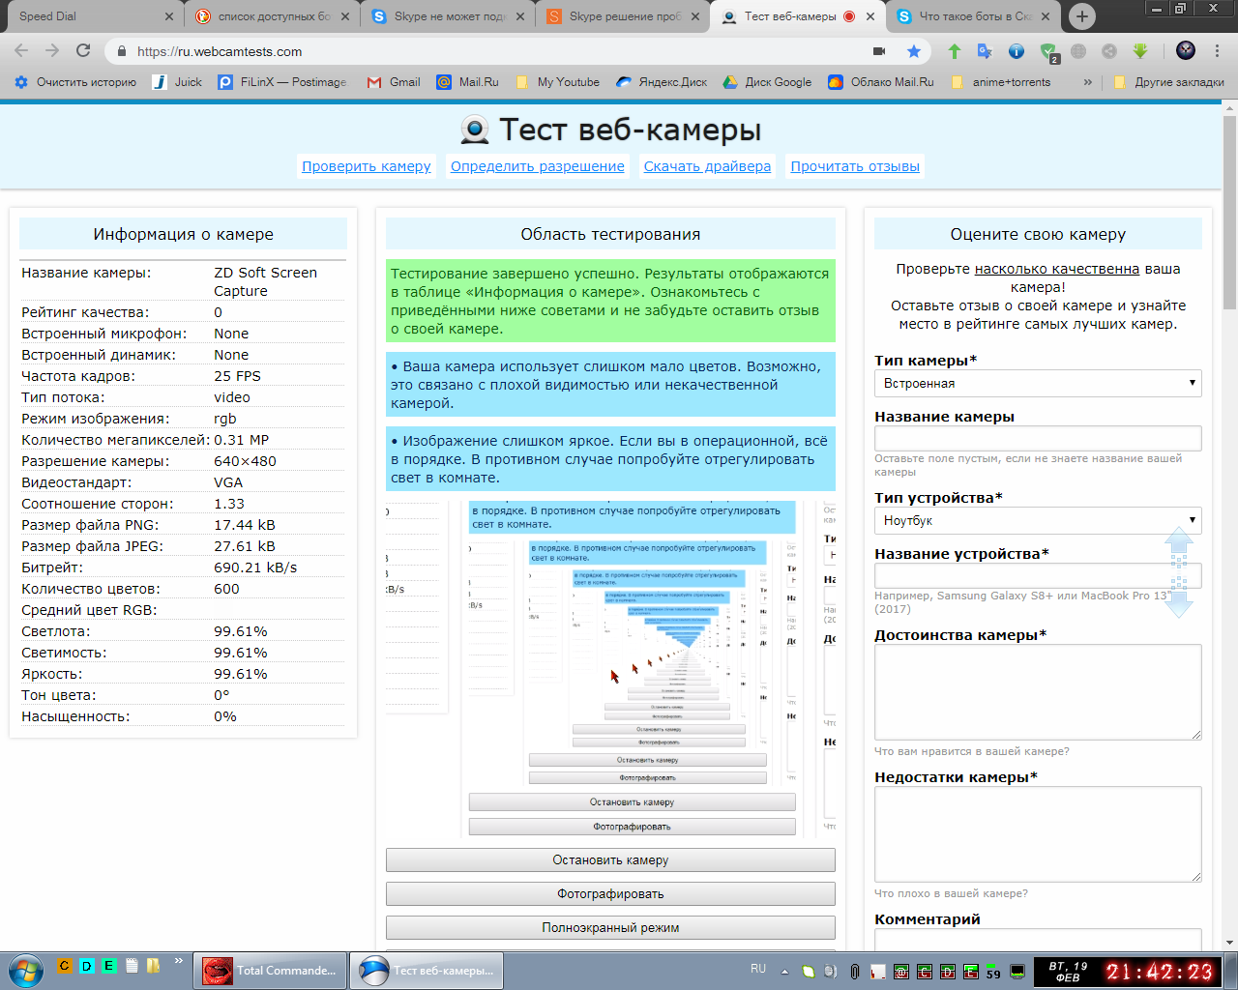Click the blue bookmark star
Viewport: 1238px width, 990px height.
pyautogui.click(x=914, y=51)
